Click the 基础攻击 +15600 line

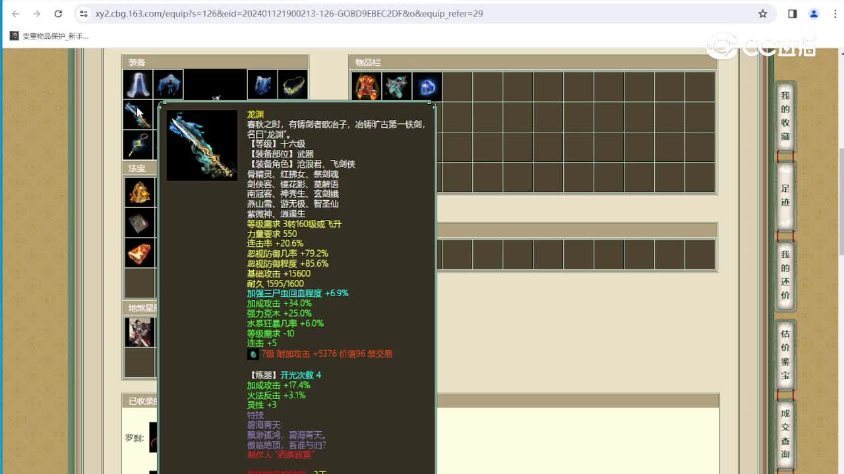point(278,274)
